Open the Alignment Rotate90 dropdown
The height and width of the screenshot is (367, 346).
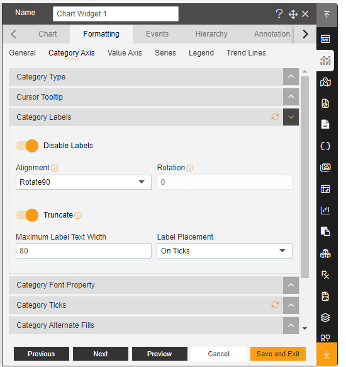click(x=84, y=182)
